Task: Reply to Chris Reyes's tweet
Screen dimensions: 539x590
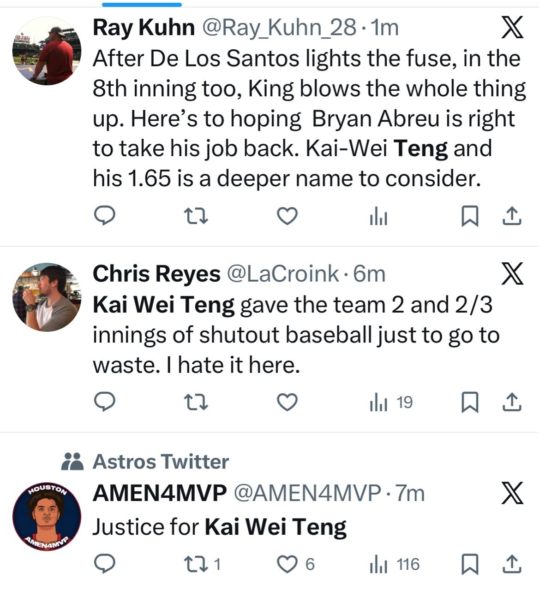Action: tap(105, 402)
